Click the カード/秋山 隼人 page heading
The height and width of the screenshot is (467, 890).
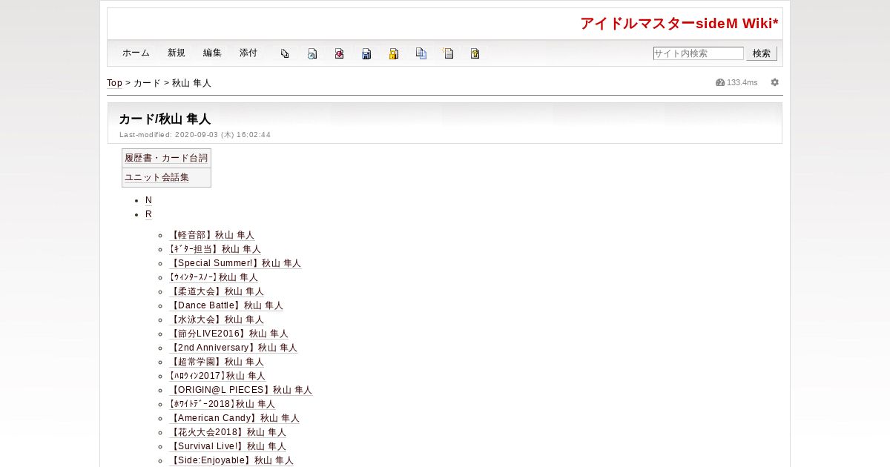click(165, 119)
